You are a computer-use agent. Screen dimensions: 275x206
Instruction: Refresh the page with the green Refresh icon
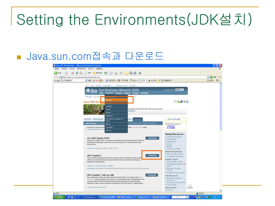point(77,73)
